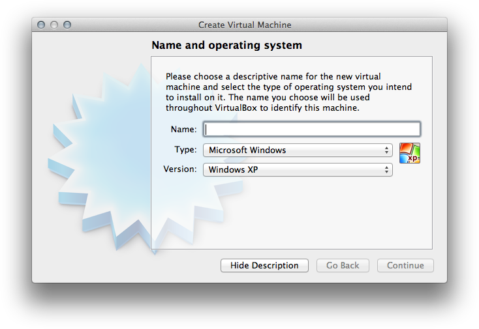Open the Type dropdown showing Microsoft Windows
The image size is (479, 329).
coord(298,150)
